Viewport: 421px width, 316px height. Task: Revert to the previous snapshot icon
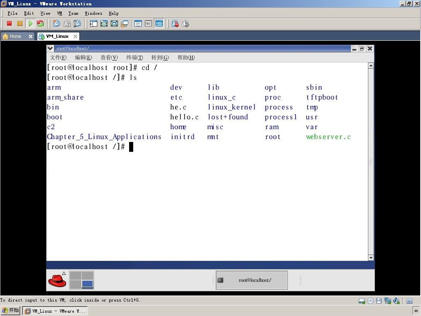click(x=67, y=23)
